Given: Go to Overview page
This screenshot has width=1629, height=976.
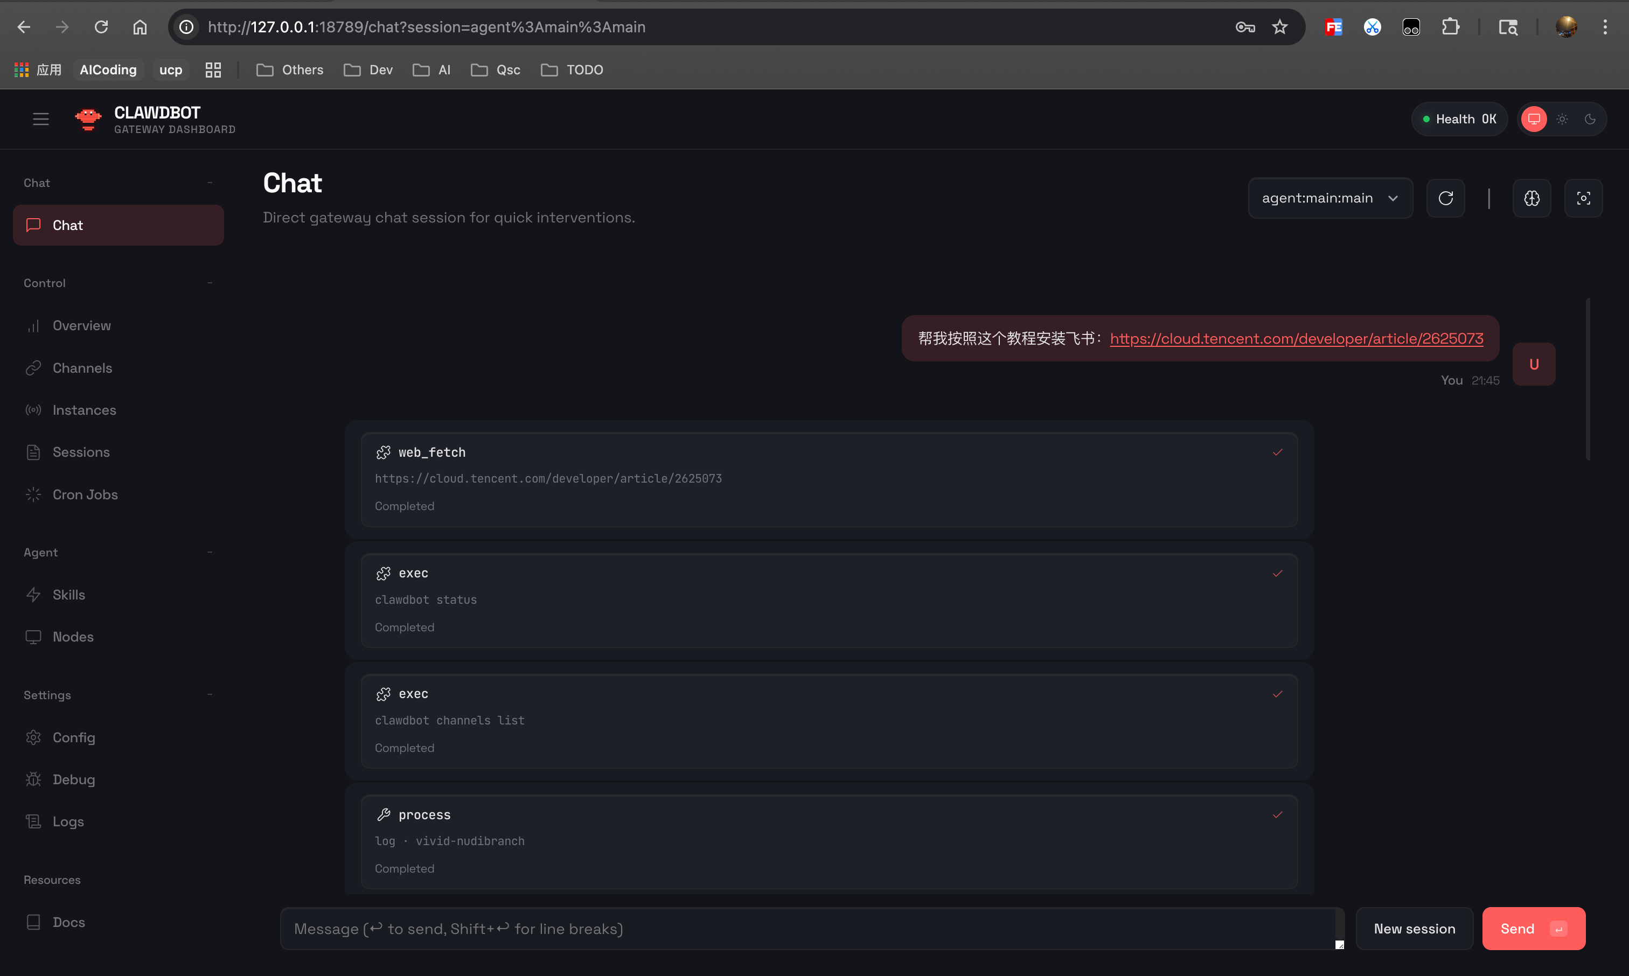Looking at the screenshot, I should click(x=119, y=325).
